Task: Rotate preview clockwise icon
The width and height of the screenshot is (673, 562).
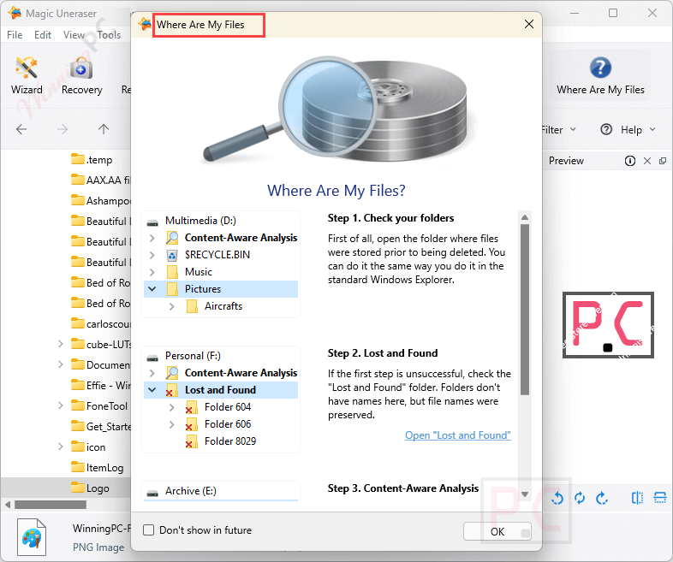Action: coord(602,498)
